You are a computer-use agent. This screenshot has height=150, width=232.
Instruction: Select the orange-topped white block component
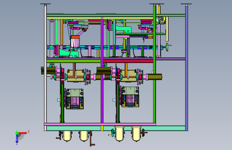[75, 41]
